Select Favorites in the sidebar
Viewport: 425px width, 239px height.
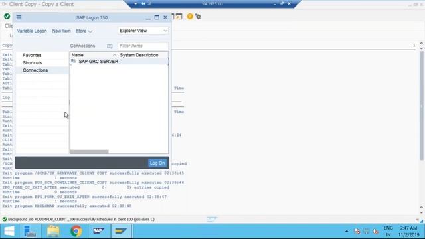(x=32, y=55)
